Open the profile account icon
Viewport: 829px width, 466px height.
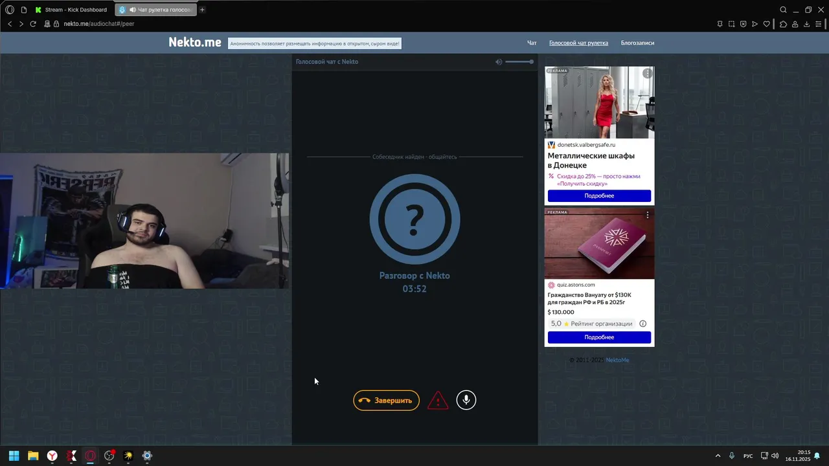pos(795,24)
